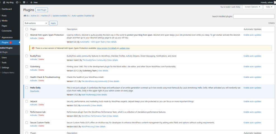Enable auto-updates for Hello Dolly
The width and height of the screenshot is (276, 134).
[252, 88]
